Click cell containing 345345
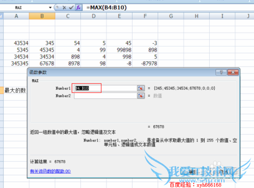Screen dimensions: 254x188 coord(16,63)
